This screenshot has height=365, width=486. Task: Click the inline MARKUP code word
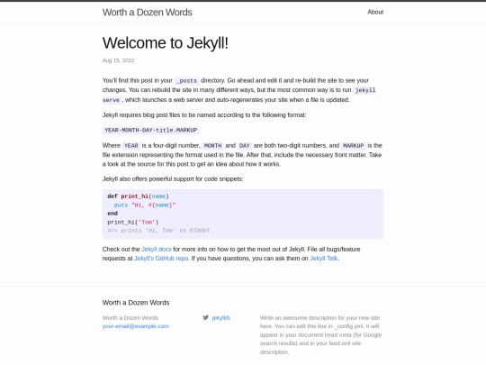tap(354, 146)
